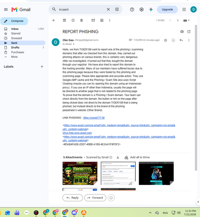
Task: Star the REPORT PHISHING message
Action: (x=166, y=40)
